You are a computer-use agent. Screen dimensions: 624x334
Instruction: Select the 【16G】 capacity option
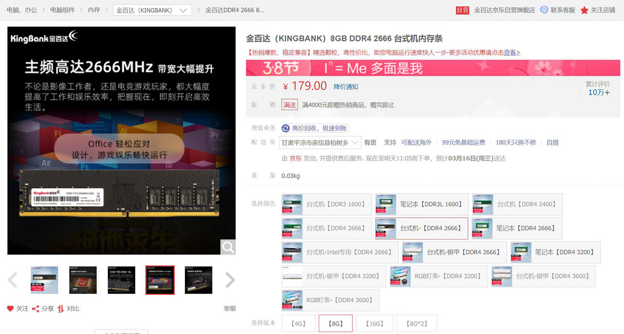[374, 323]
